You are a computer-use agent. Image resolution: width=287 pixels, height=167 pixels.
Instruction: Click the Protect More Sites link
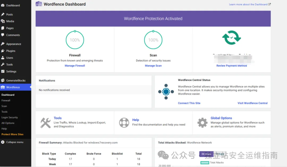12,134
